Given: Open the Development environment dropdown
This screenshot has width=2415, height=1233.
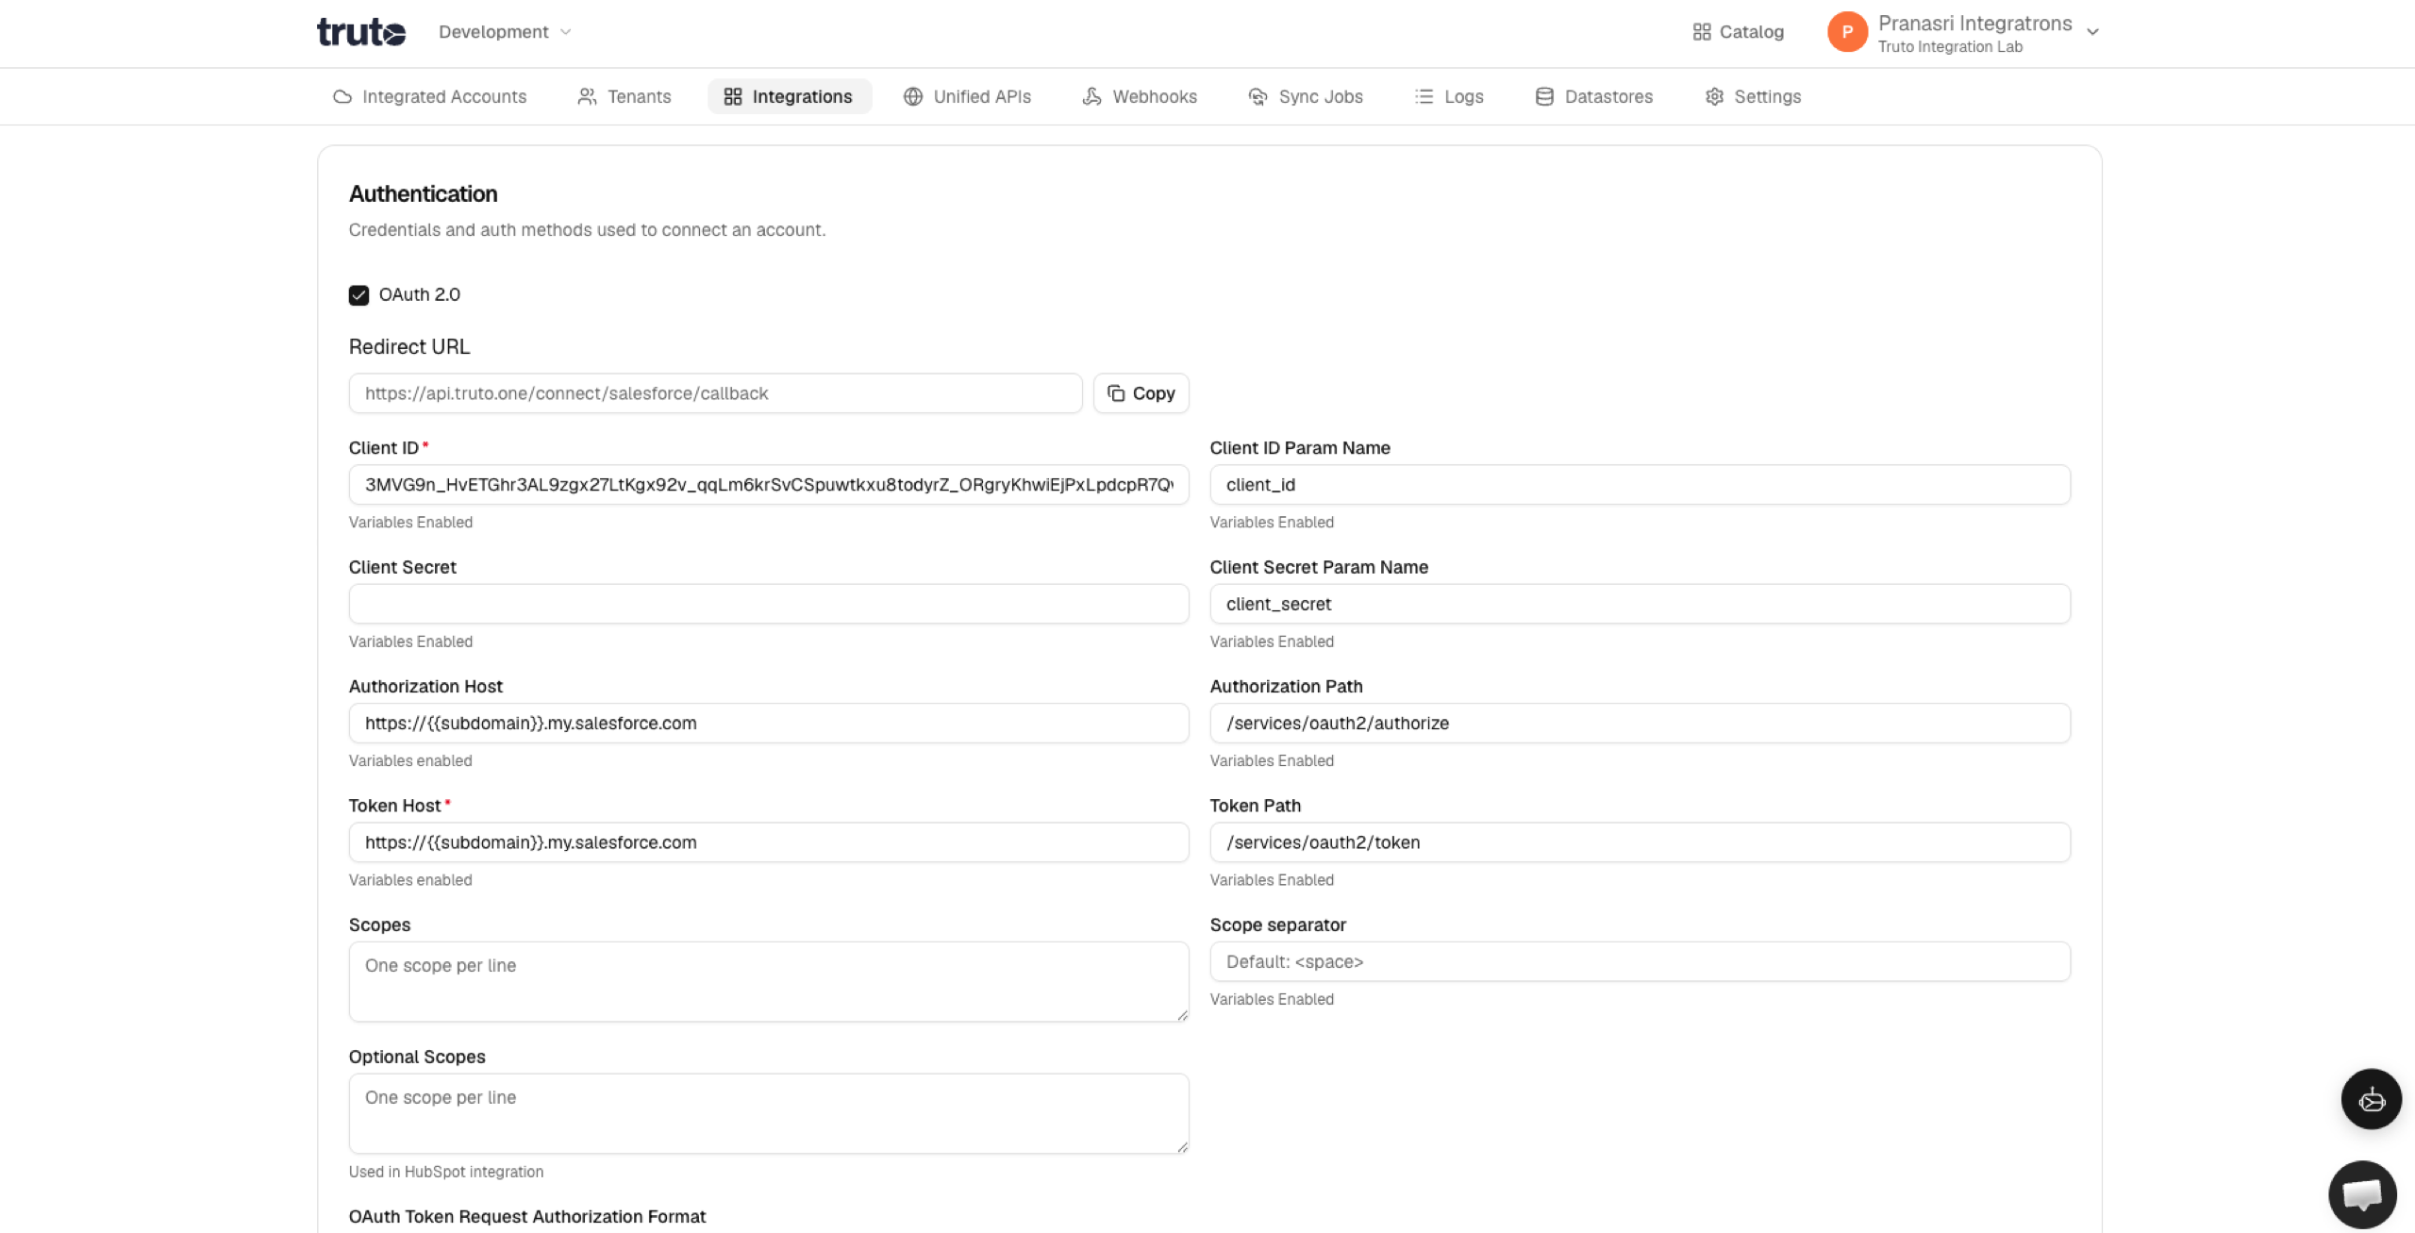Looking at the screenshot, I should pos(505,32).
